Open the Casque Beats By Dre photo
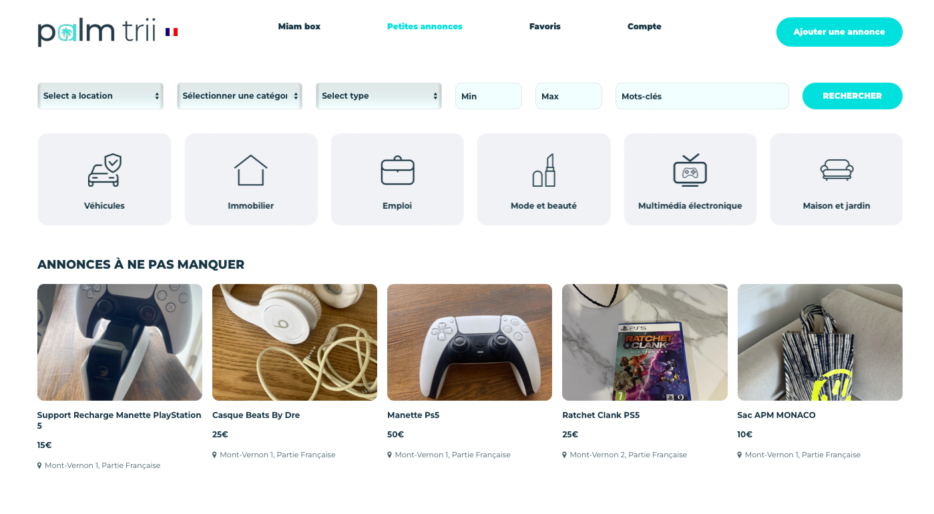Viewport: 934px width, 514px height. coord(294,343)
